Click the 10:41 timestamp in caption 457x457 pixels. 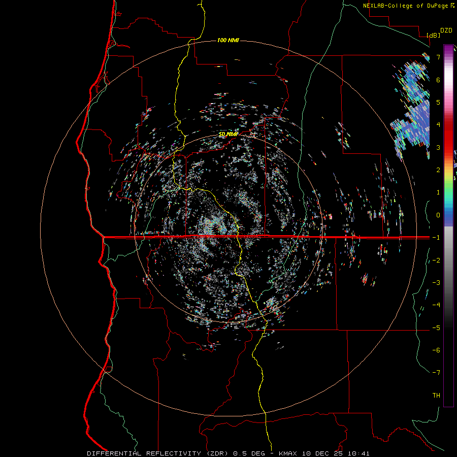point(359,453)
